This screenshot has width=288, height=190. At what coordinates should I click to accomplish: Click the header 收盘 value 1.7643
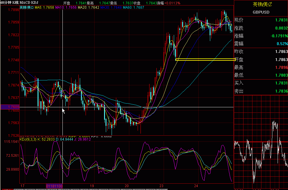pyautogui.click(x=151, y=3)
